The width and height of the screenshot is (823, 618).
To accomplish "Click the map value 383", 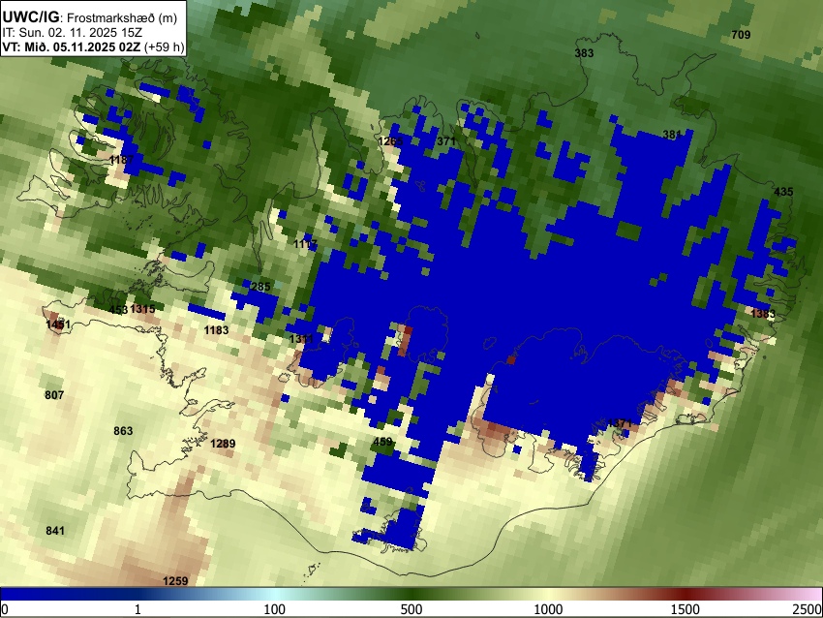I will tap(584, 53).
